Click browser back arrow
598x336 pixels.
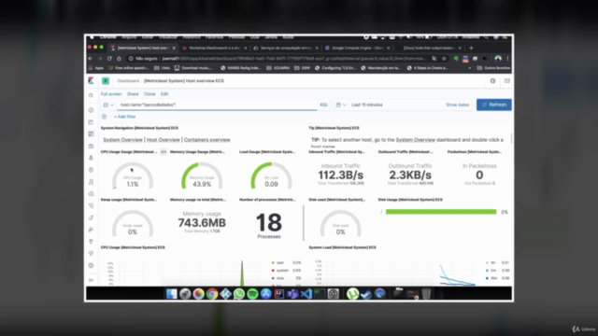[x=91, y=59]
